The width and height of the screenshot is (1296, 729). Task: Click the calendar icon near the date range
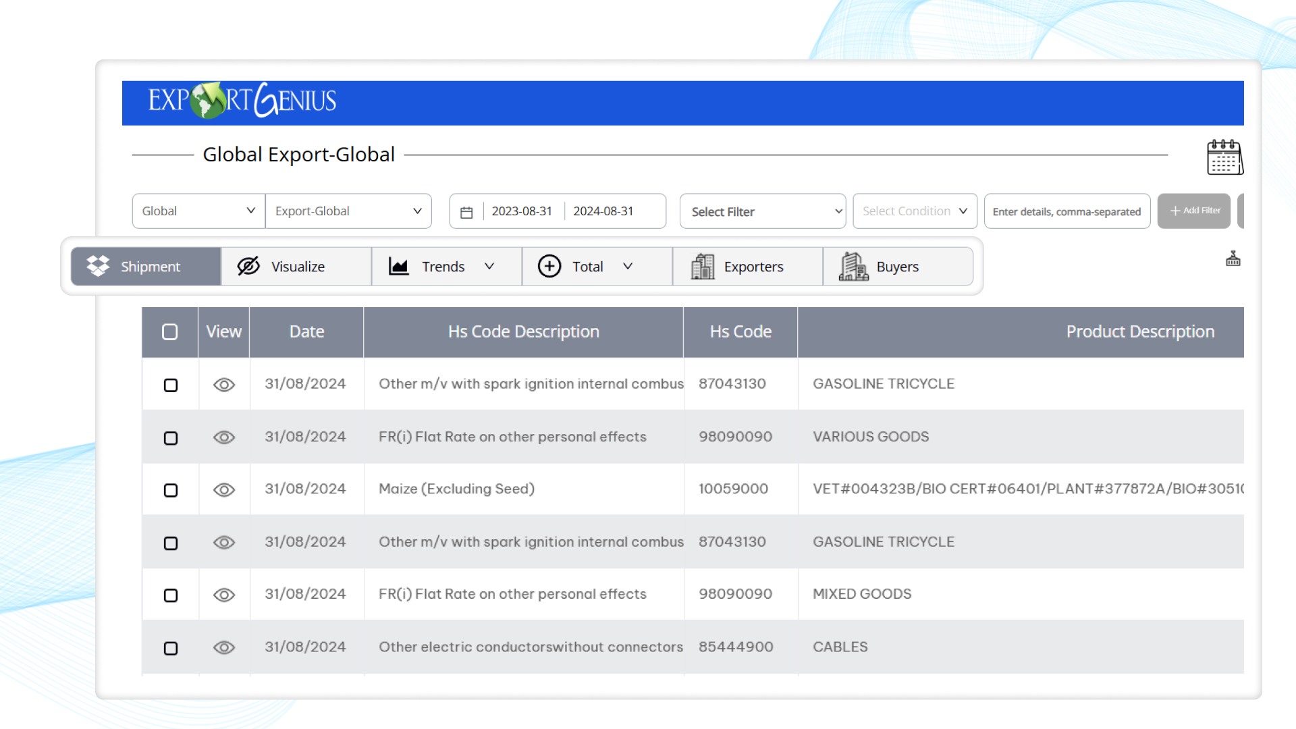[467, 211]
